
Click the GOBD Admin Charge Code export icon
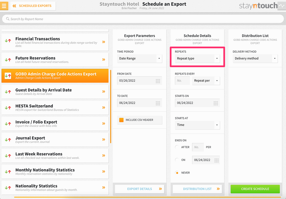click(8, 76)
